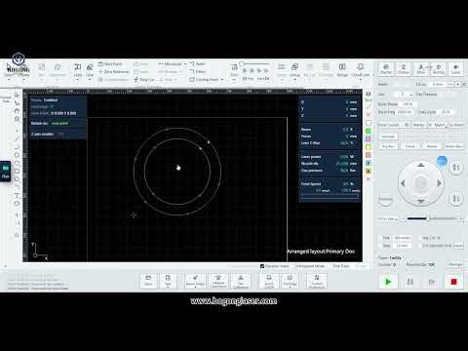Screen dimensions: 468x351
Task: Apply the Fillet tool
Action: click(198, 71)
